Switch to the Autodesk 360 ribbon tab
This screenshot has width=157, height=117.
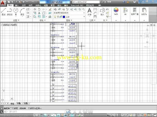pyautogui.click(x=77, y=5)
